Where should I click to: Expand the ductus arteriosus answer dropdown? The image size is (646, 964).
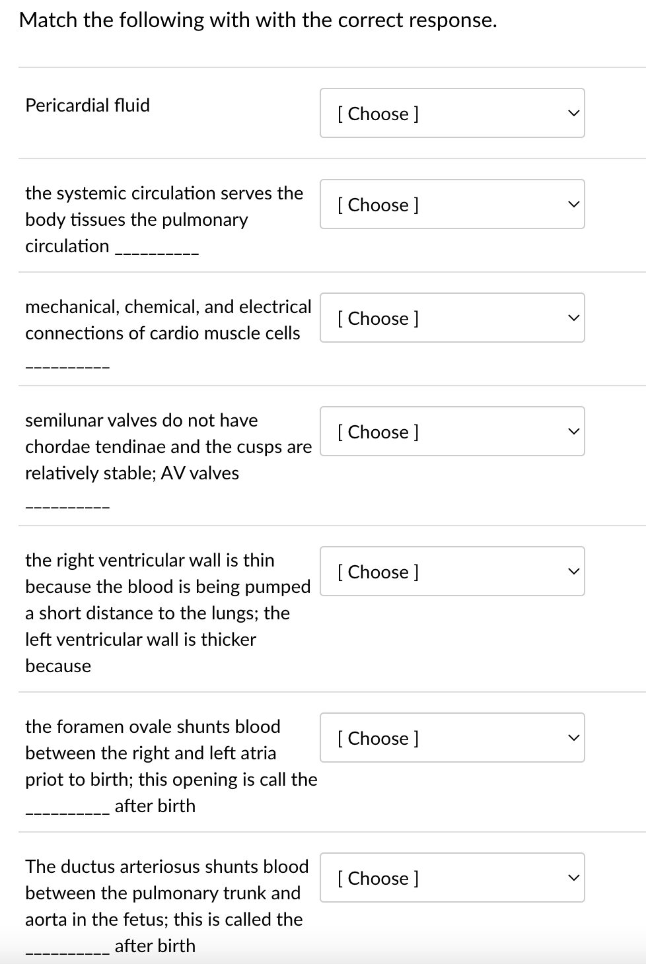coord(452,878)
